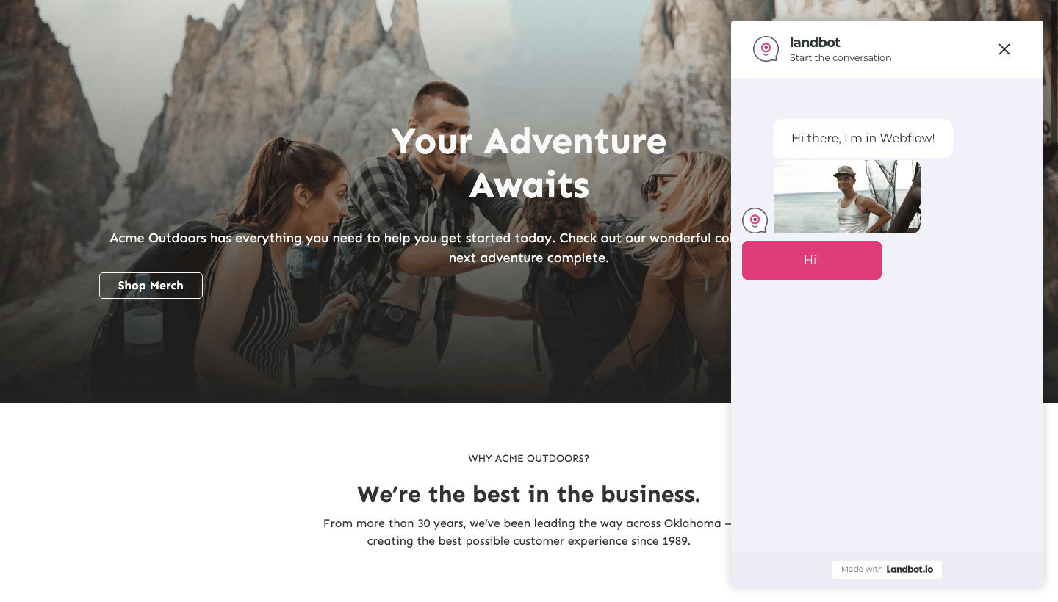Open the beach man image in chat

coord(847,197)
